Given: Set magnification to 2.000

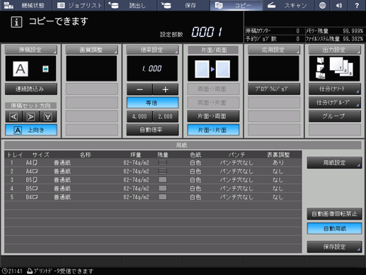Looking at the screenshot, I should [166, 116].
